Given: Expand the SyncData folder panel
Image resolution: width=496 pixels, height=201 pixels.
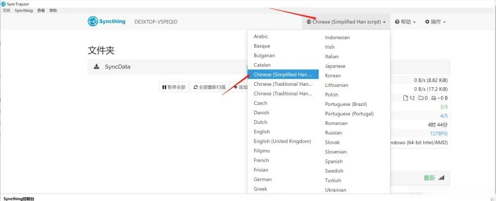Looking at the screenshot, I should [168, 67].
